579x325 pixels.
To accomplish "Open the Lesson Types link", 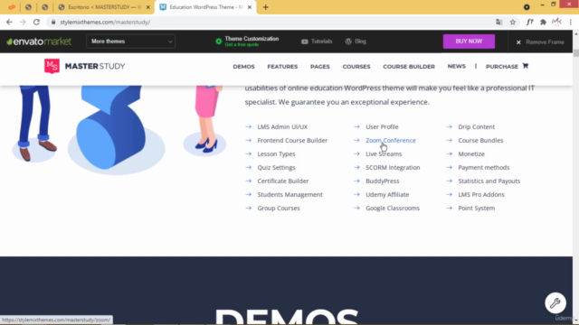I will (x=276, y=154).
